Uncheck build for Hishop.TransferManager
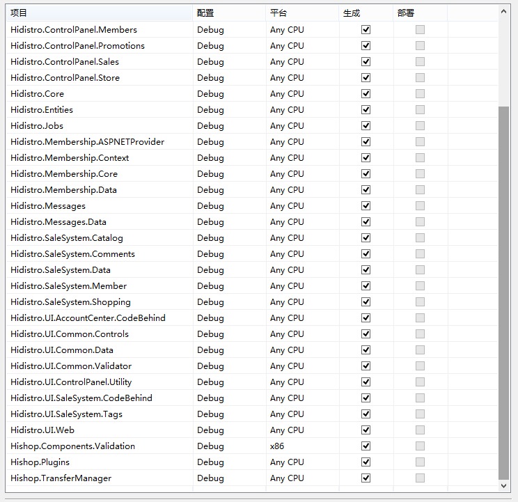 pos(366,478)
